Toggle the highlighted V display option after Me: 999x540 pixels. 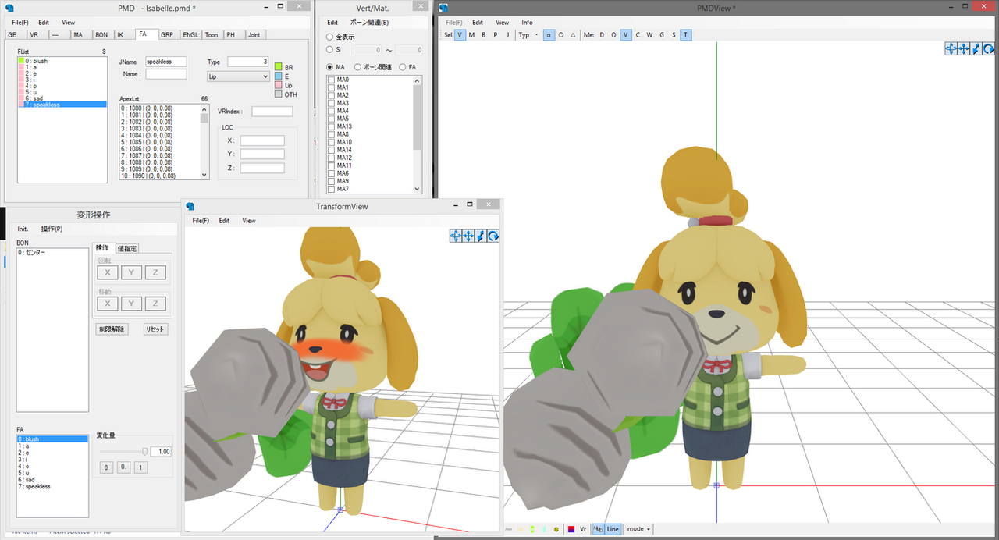[626, 35]
